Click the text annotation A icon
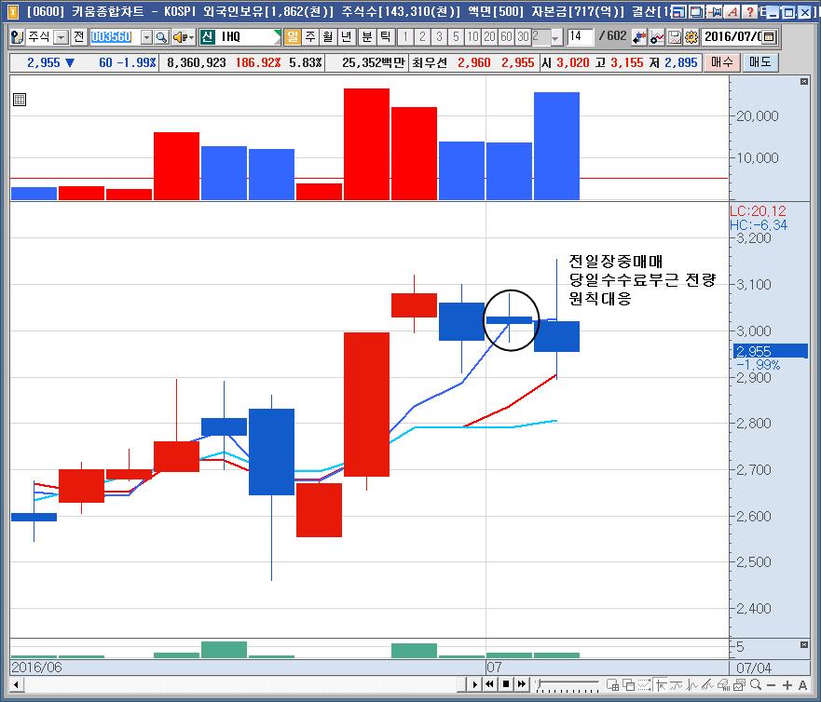Viewport: 821px width, 702px height. click(802, 684)
